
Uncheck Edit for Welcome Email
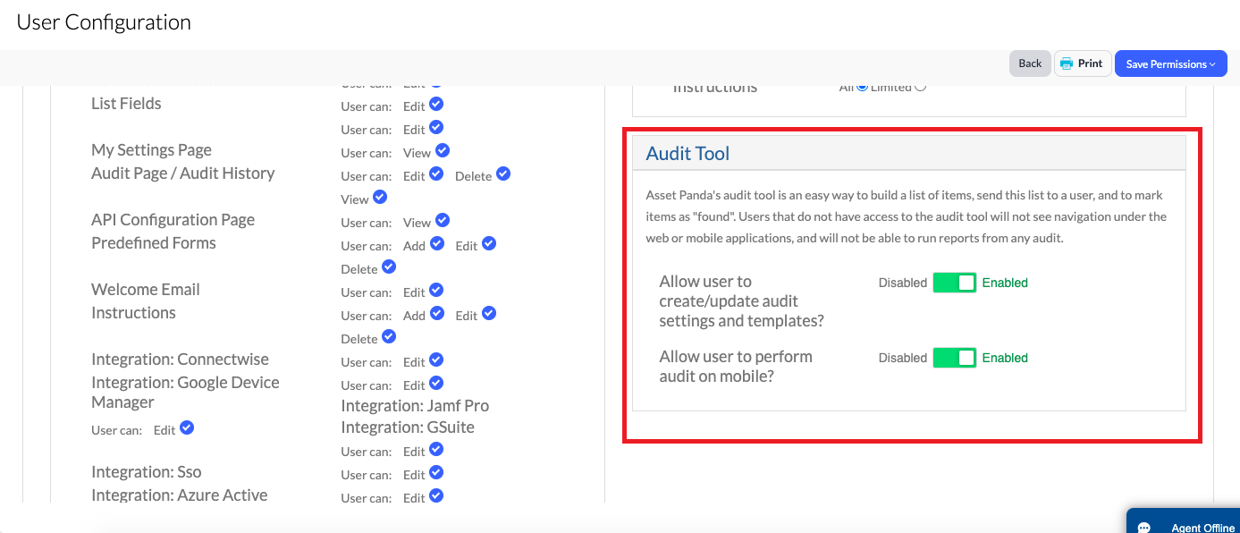pos(436,291)
